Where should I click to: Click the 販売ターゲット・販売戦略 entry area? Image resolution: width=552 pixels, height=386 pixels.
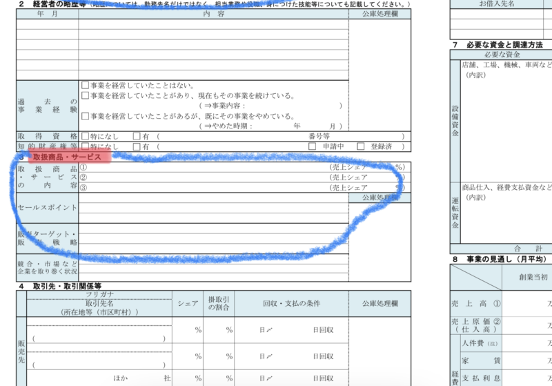tap(214, 238)
